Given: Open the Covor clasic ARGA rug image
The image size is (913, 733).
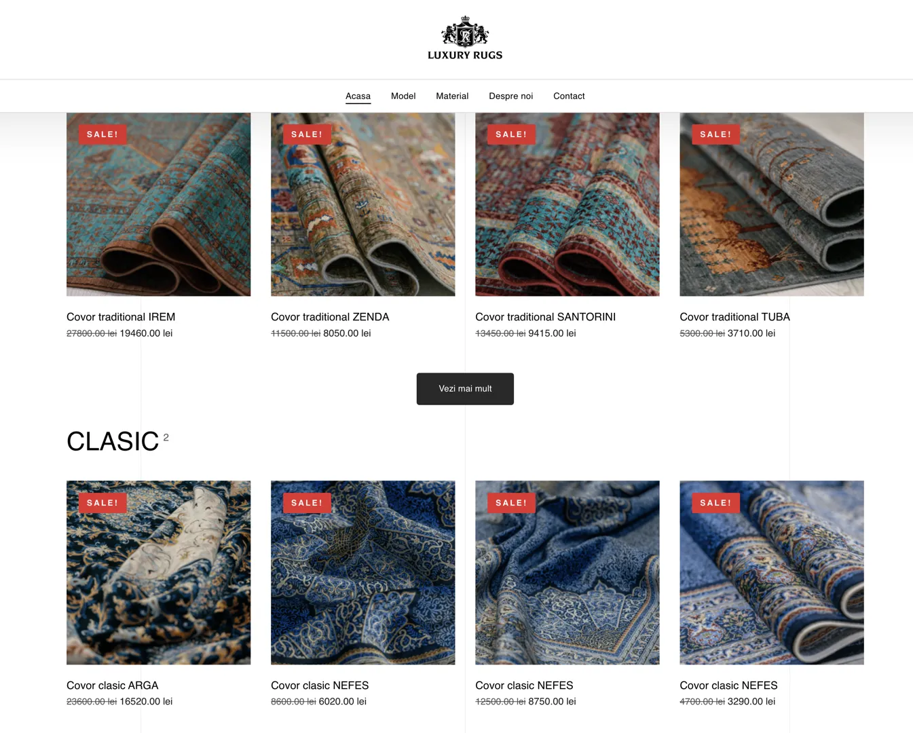Looking at the screenshot, I should [158, 573].
